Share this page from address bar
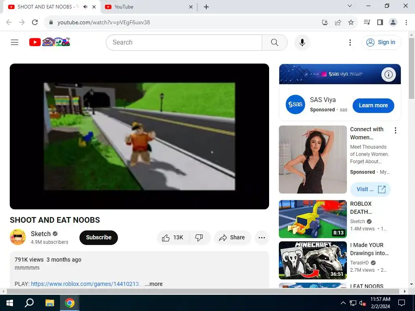Image resolution: width=415 pixels, height=311 pixels. pyautogui.click(x=338, y=23)
